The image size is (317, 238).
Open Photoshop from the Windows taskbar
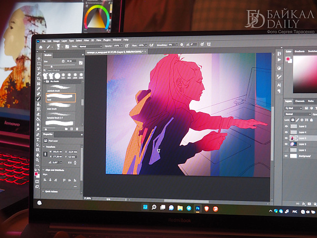(197, 208)
